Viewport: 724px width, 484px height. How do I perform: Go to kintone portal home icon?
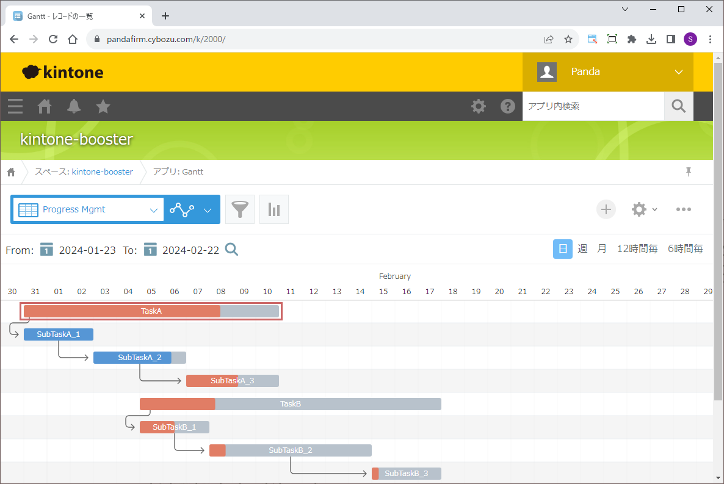(x=45, y=106)
